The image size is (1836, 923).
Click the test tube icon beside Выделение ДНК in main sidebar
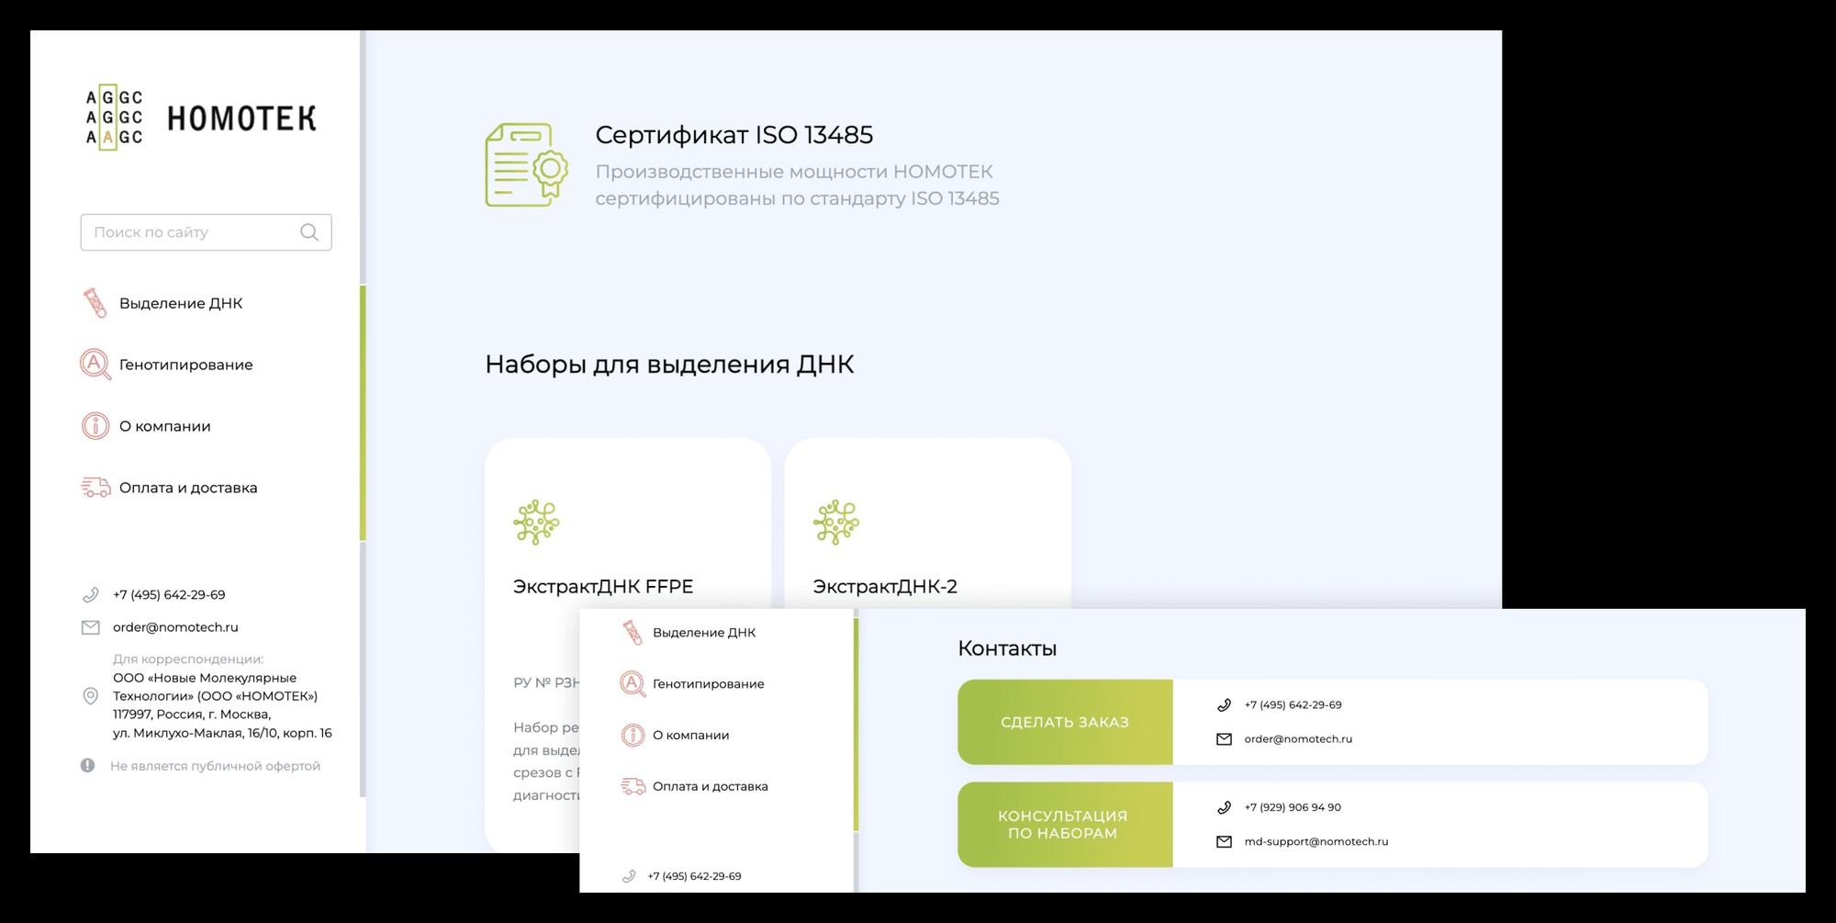pyautogui.click(x=95, y=303)
